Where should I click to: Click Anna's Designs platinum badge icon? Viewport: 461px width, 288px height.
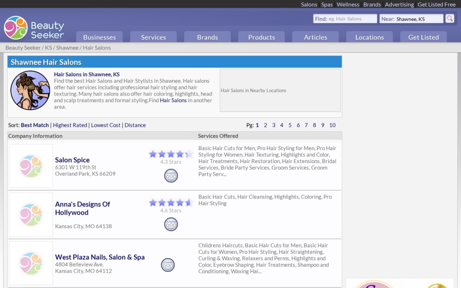point(171,224)
